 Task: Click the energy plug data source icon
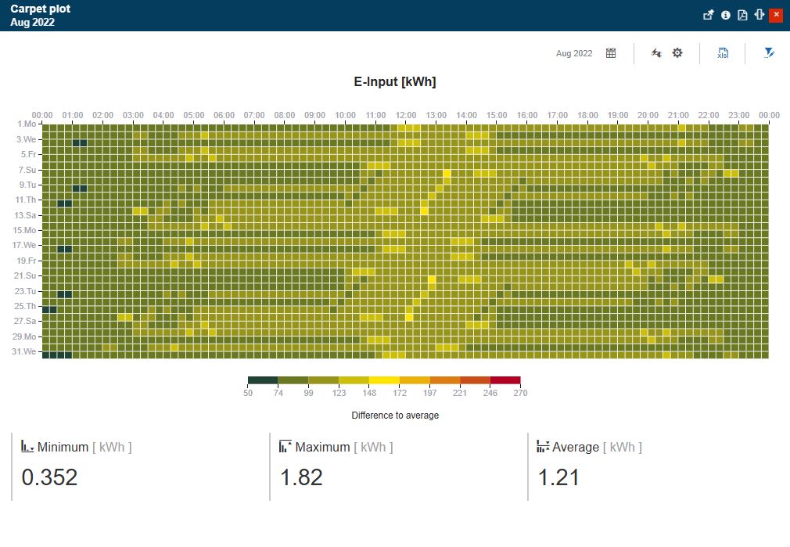pyautogui.click(x=656, y=53)
